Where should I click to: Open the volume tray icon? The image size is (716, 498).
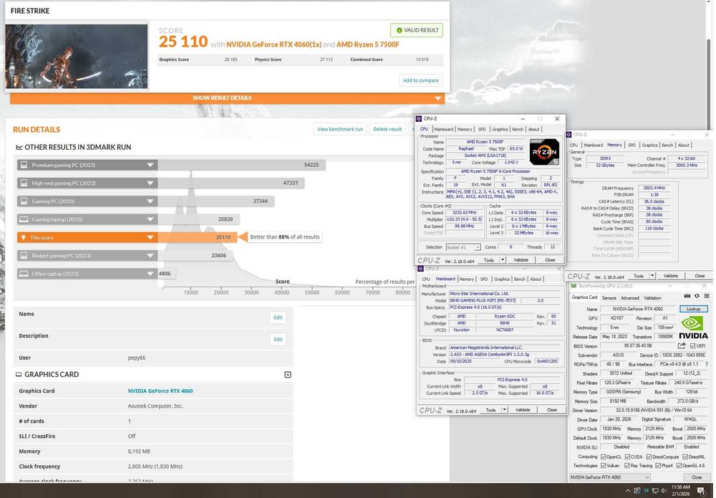click(664, 491)
